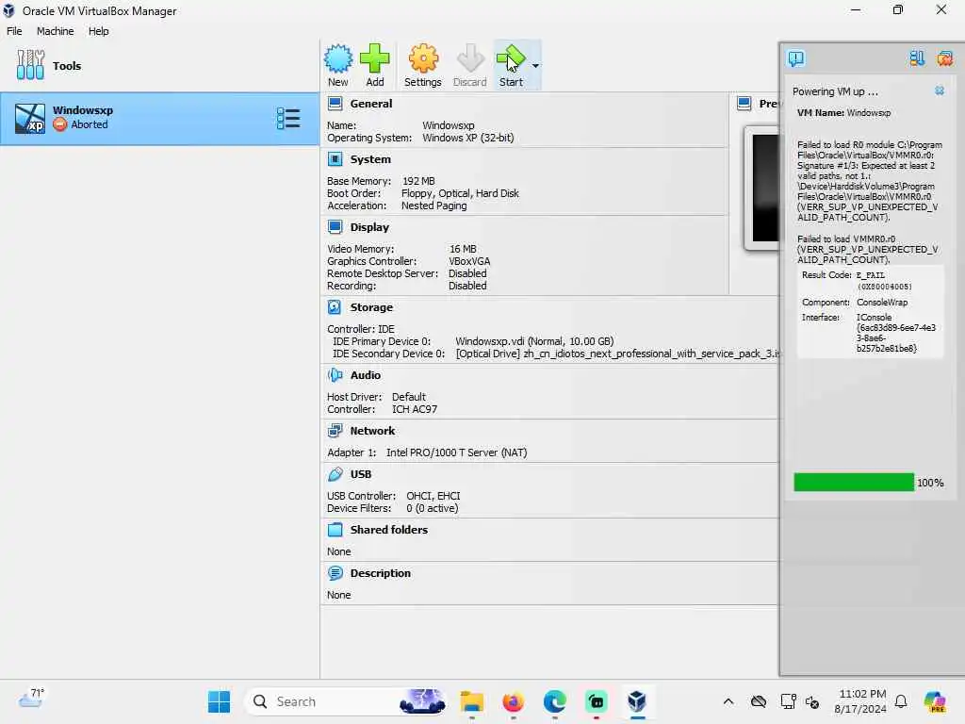Screen dimensions: 965x724
Task: Open File Explorer from taskbar
Action: pyautogui.click(x=472, y=701)
